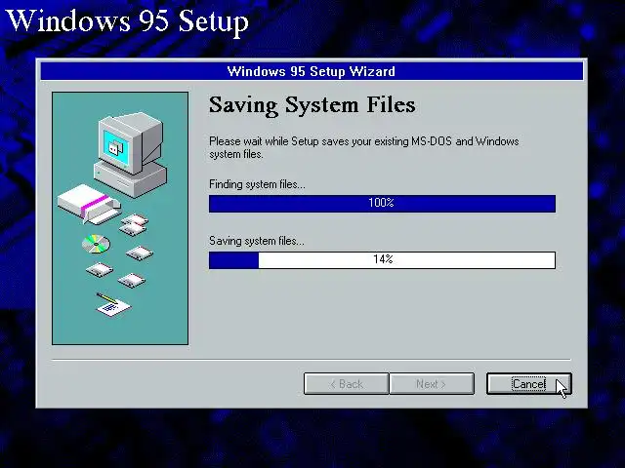Click the notepad with pencil icon
The width and height of the screenshot is (625, 468).
click(113, 305)
